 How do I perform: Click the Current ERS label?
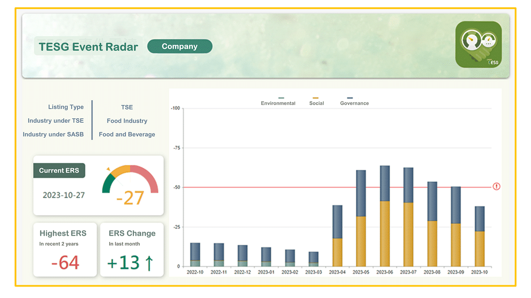59,170
